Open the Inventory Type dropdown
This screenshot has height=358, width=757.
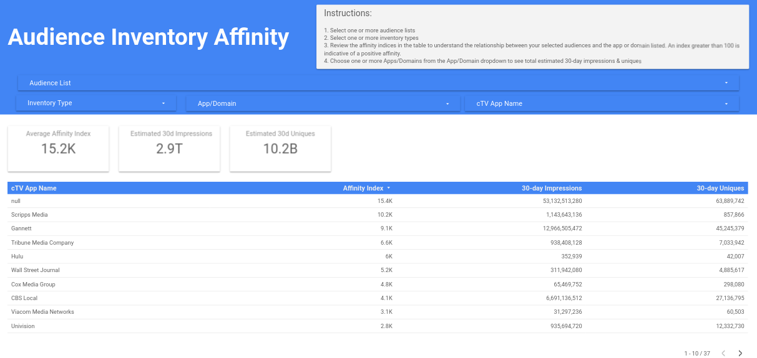click(x=96, y=103)
